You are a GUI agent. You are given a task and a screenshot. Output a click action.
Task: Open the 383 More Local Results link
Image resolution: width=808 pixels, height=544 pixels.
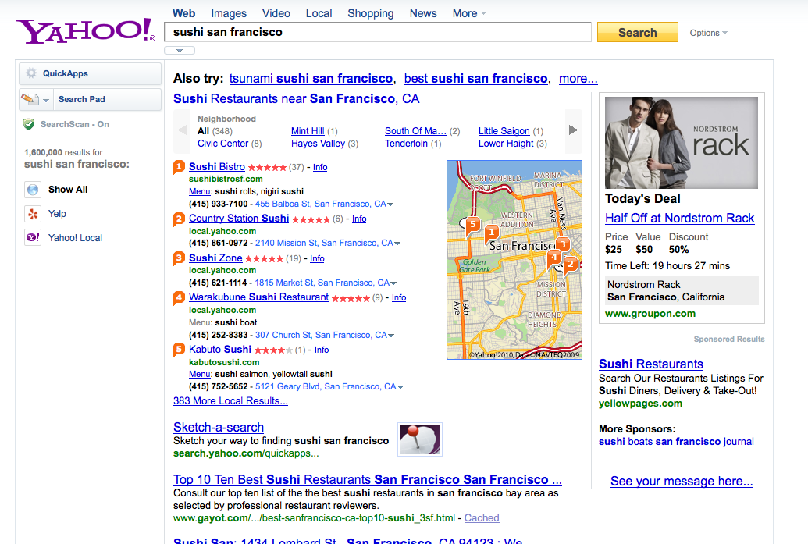pos(230,400)
